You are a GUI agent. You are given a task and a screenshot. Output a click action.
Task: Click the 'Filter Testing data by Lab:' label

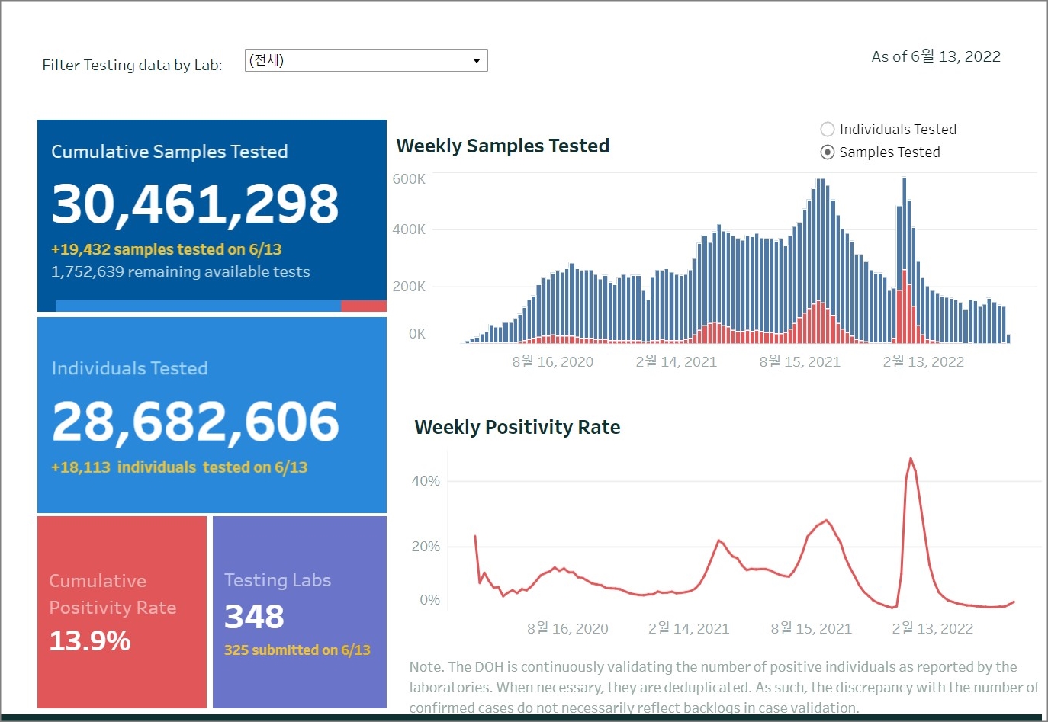coord(132,65)
